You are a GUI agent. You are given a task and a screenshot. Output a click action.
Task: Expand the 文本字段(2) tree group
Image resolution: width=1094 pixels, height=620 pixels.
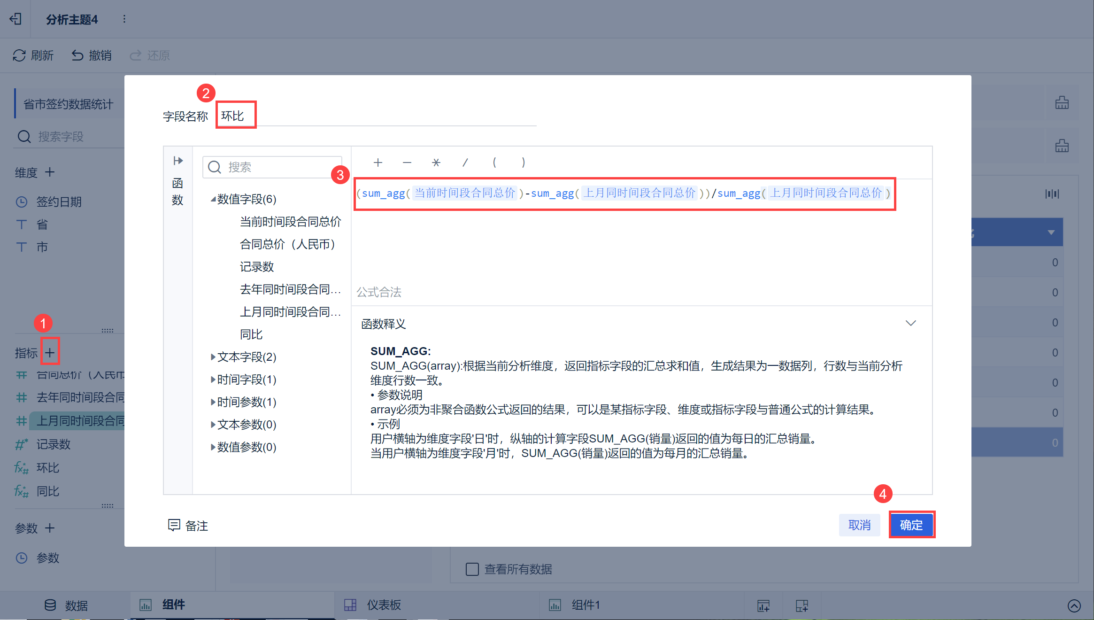coord(213,357)
